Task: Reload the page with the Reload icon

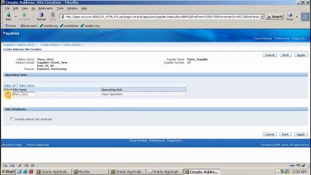Action: pos(41,17)
